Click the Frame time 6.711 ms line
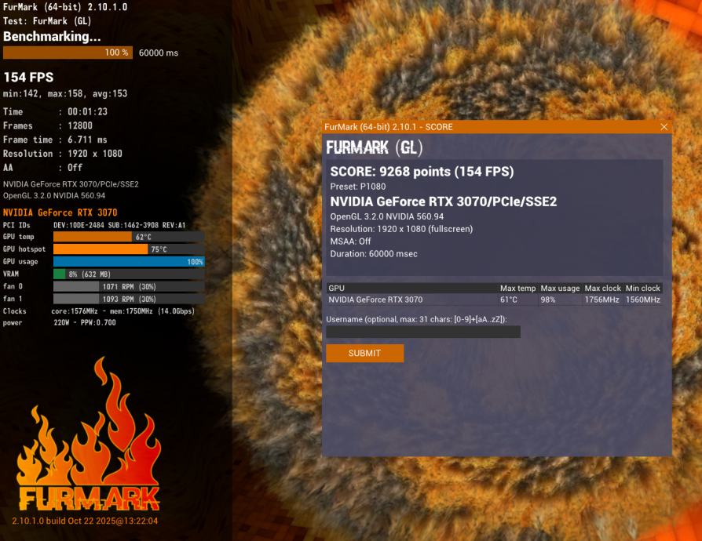702x541 pixels. point(55,140)
